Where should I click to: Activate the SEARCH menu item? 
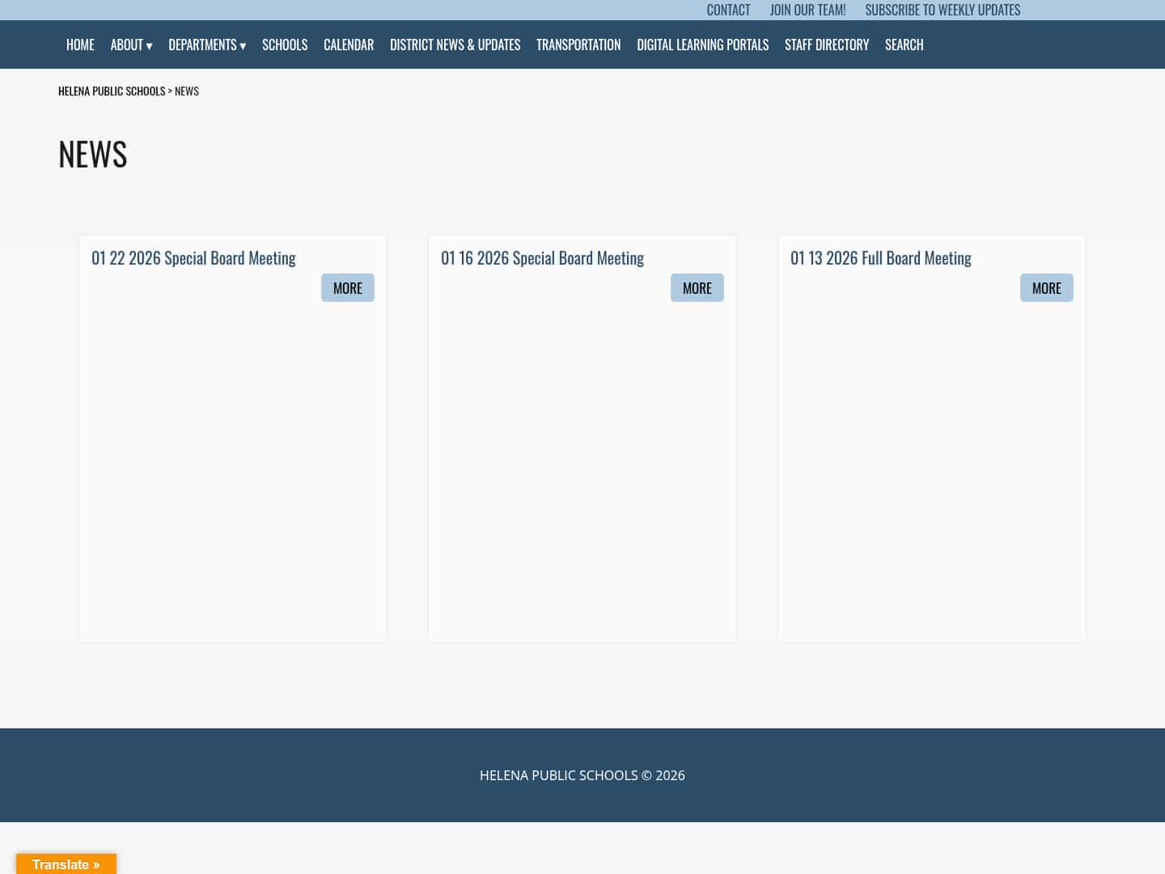pos(904,45)
